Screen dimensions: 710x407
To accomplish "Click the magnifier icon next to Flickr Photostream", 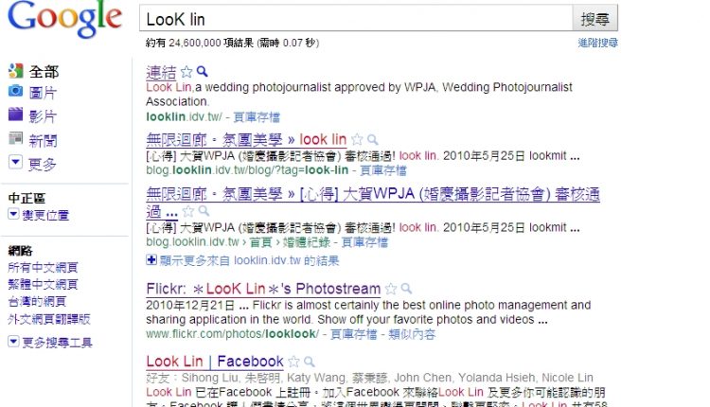I will point(406,289).
